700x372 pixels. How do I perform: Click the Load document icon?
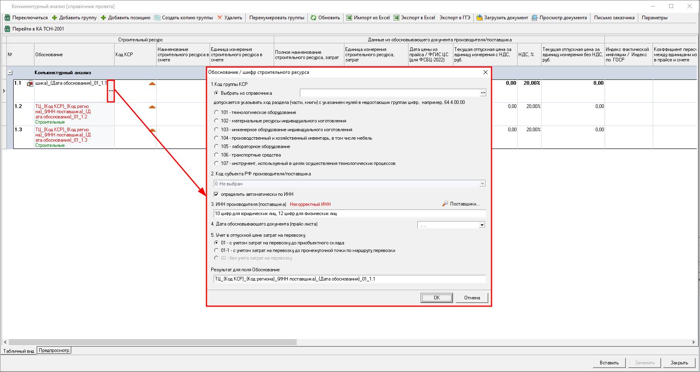pyautogui.click(x=479, y=18)
